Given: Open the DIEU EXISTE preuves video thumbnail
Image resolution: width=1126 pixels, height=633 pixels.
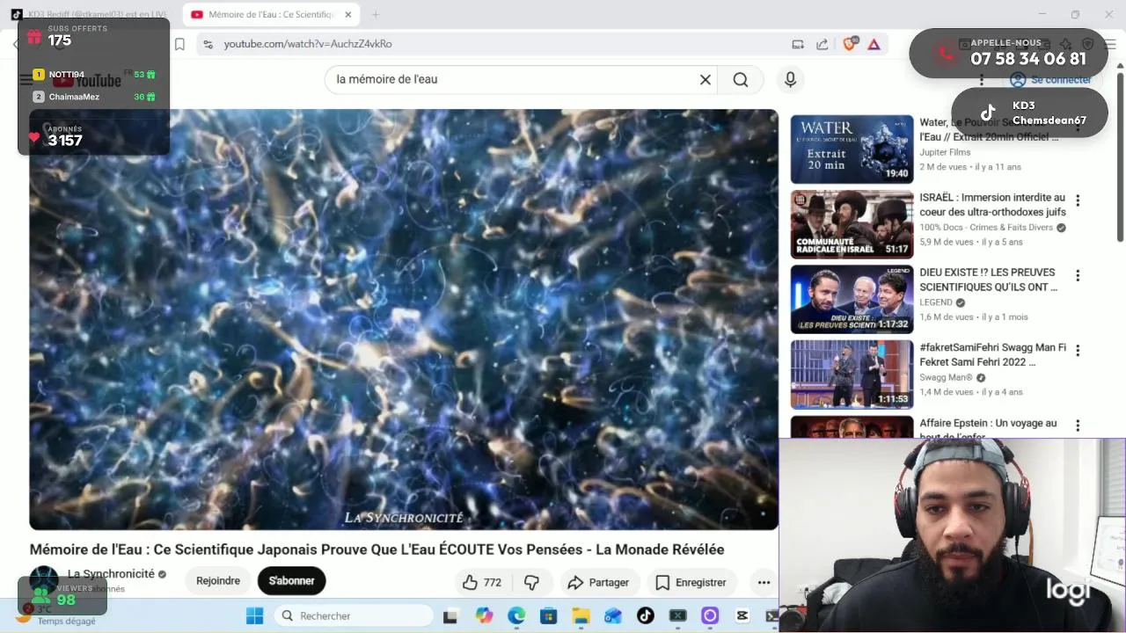Looking at the screenshot, I should coord(852,299).
